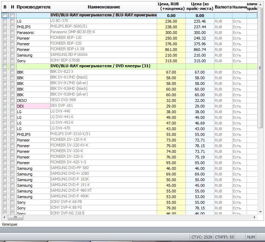265x242 pixels.
Task: Click horizontal scrollbar right arrow
Action: coord(254,217)
